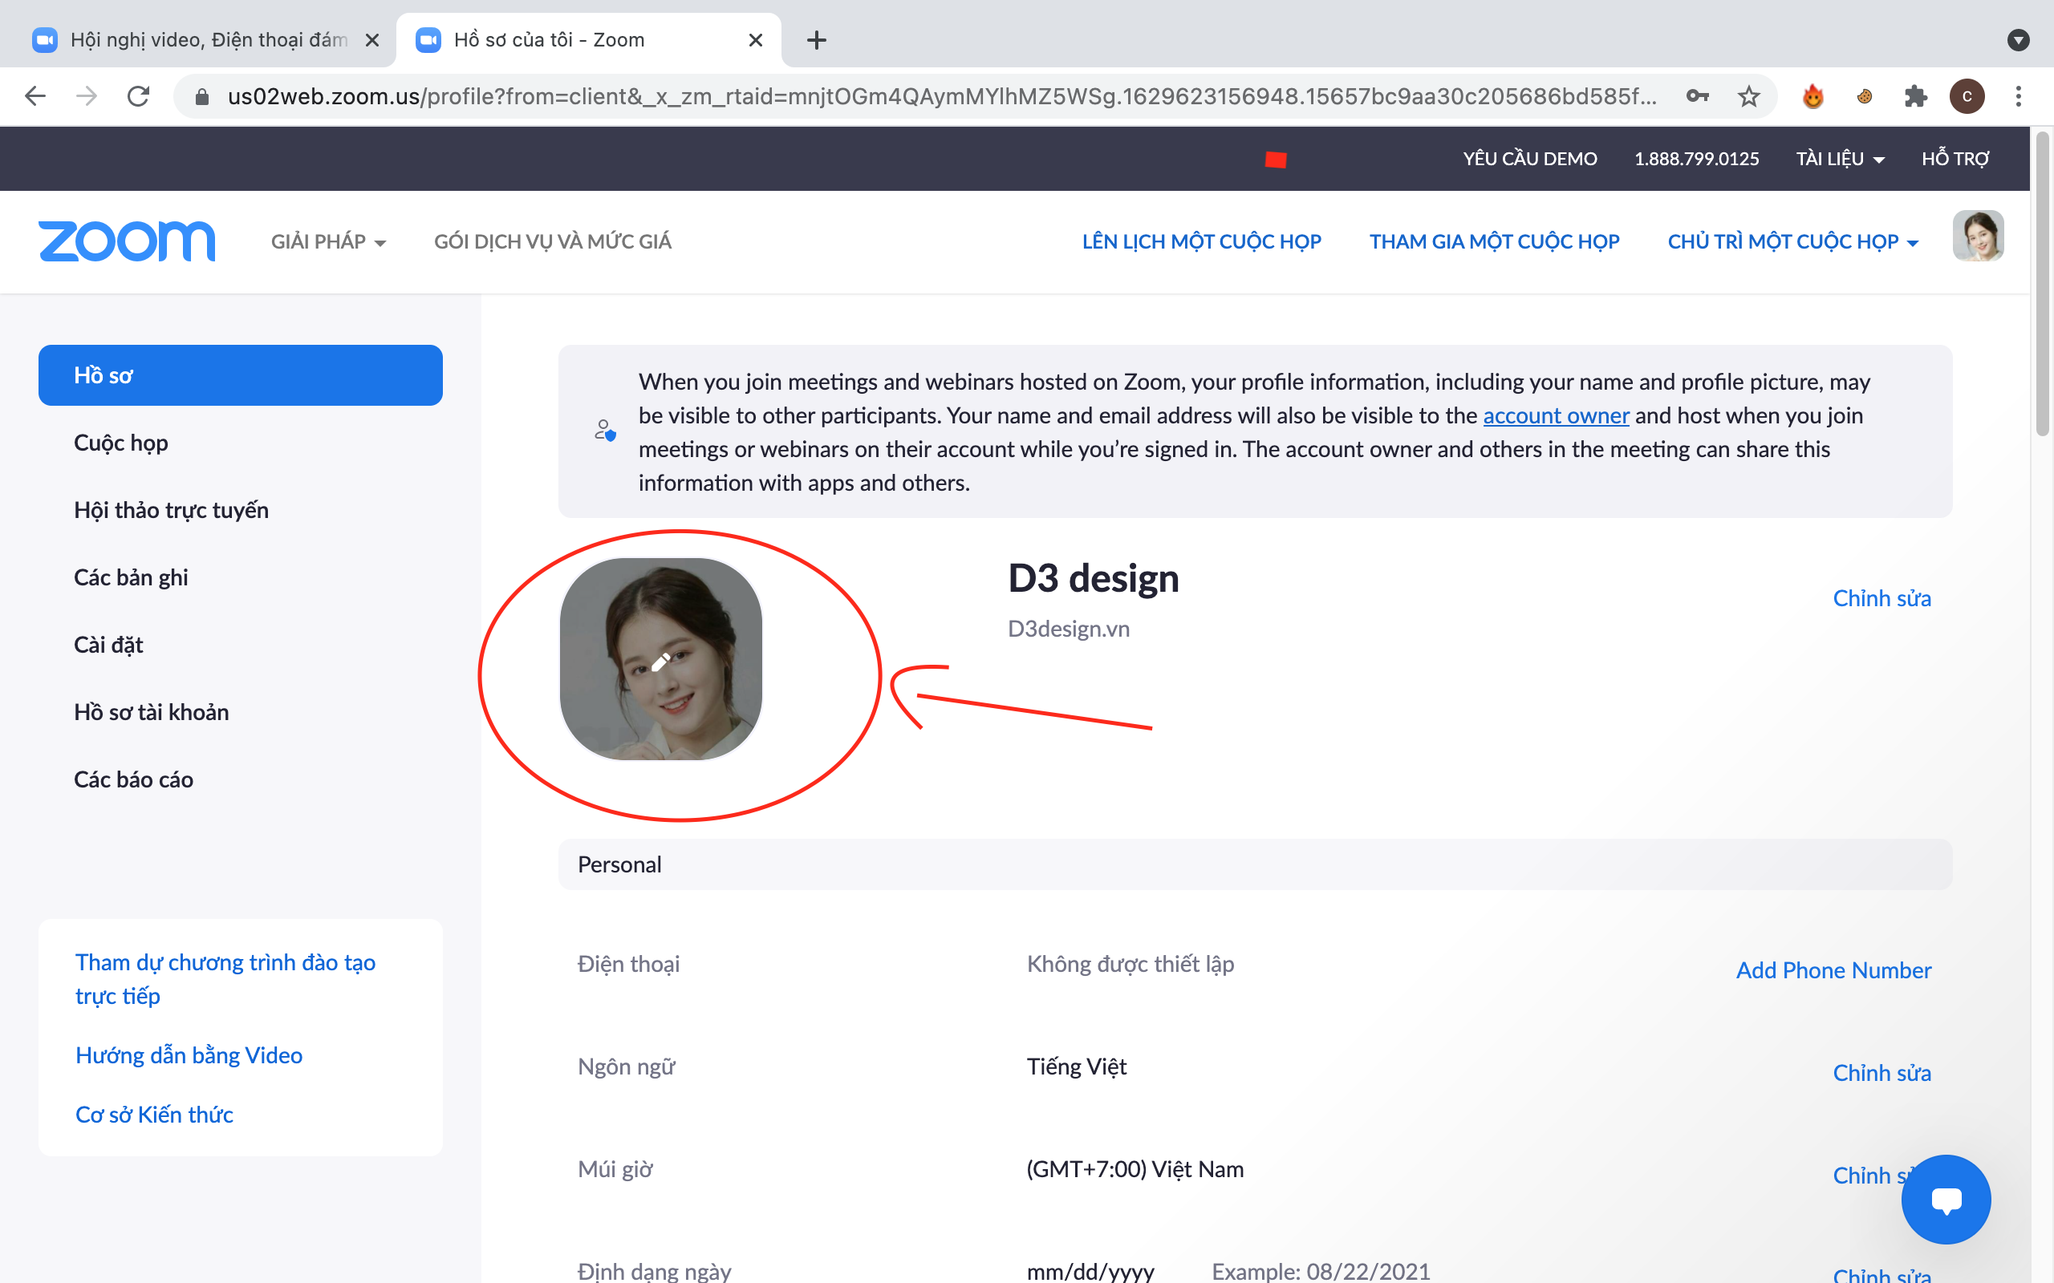This screenshot has height=1283, width=2054.
Task: Open Chrome's three-dot menu
Action: point(2019,96)
